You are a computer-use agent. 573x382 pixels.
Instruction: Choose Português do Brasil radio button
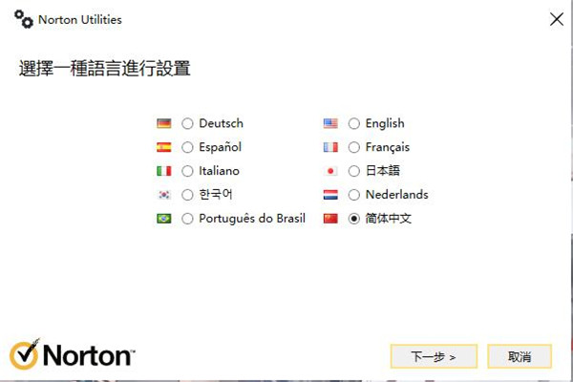[187, 219]
